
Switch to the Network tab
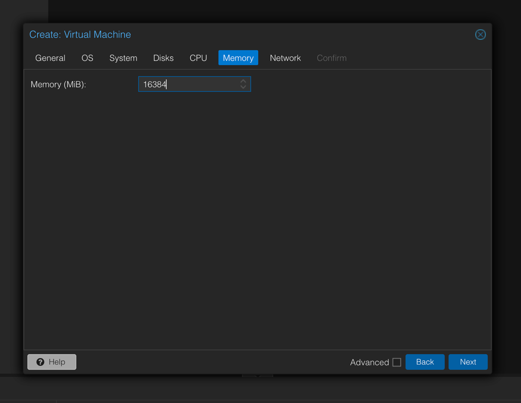[x=285, y=58]
